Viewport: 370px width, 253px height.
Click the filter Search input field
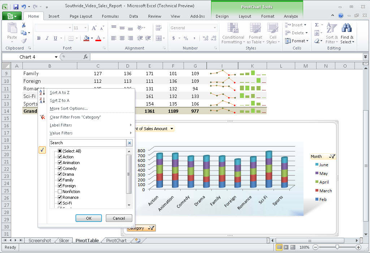pyautogui.click(x=88, y=143)
